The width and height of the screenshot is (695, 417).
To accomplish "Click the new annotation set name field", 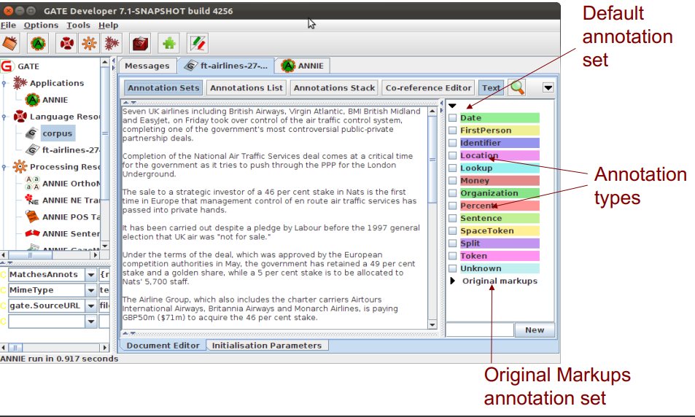I will 480,330.
